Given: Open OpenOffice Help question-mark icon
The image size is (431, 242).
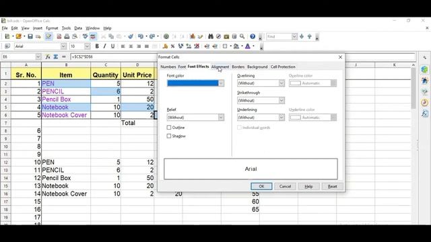Looking at the screenshot, I should (x=253, y=36).
